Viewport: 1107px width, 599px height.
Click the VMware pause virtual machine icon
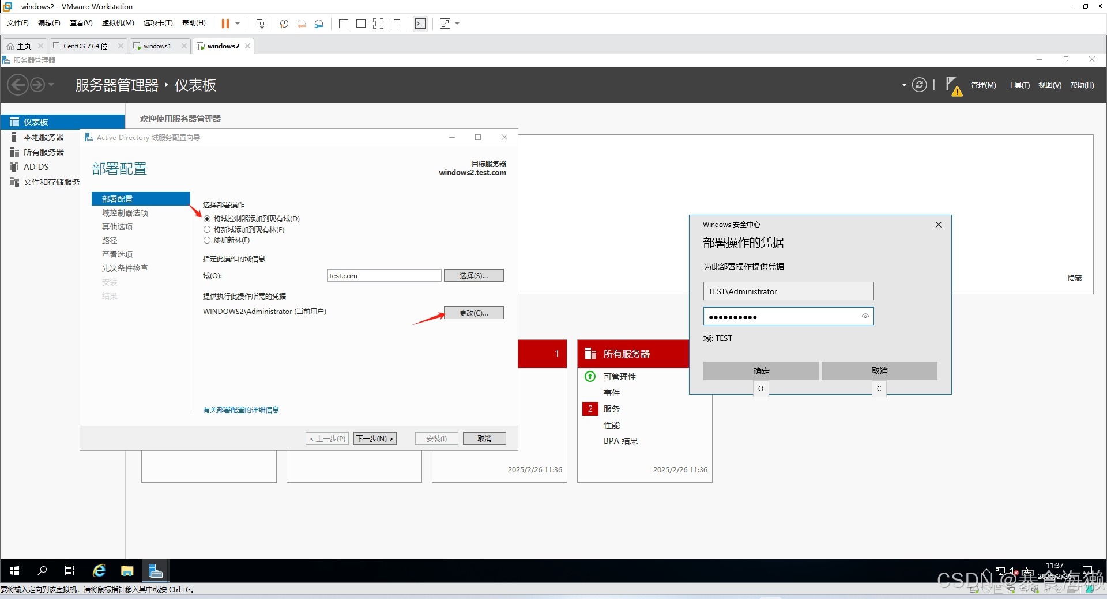pos(225,24)
